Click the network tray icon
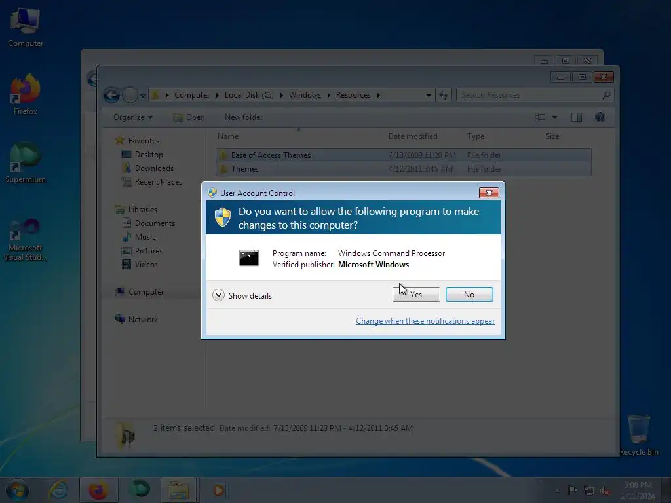The height and width of the screenshot is (503, 671). coord(589,491)
